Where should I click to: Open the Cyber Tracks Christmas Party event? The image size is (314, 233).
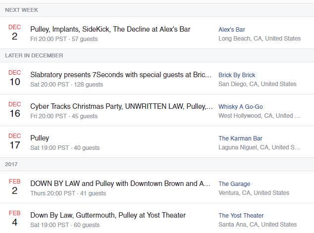click(121, 106)
